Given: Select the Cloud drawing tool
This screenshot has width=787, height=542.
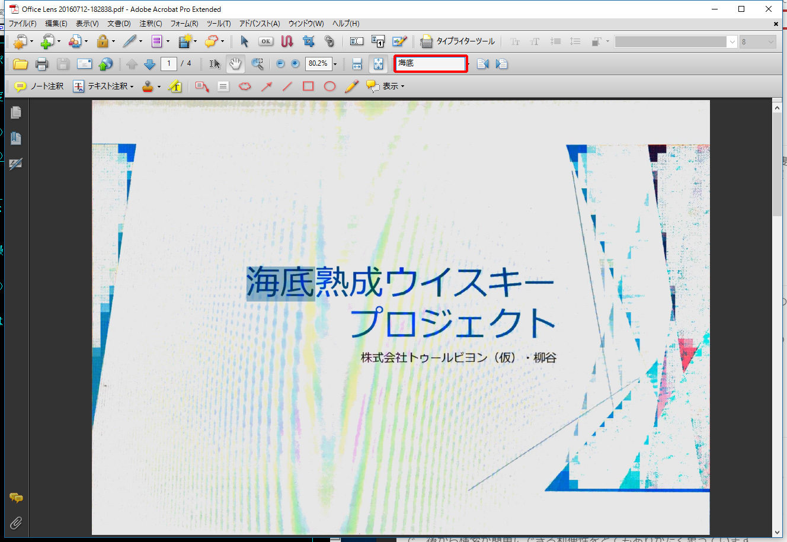Looking at the screenshot, I should 244,86.
